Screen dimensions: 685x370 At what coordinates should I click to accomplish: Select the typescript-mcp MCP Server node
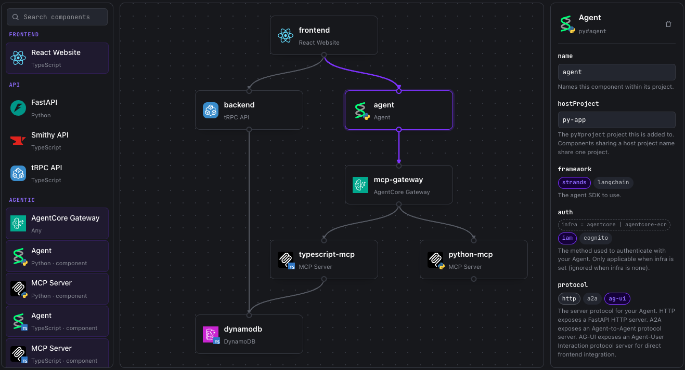(324, 259)
